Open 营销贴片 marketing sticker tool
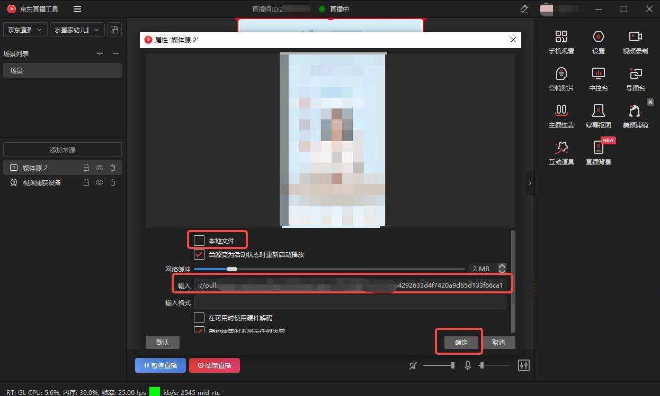 [x=561, y=79]
